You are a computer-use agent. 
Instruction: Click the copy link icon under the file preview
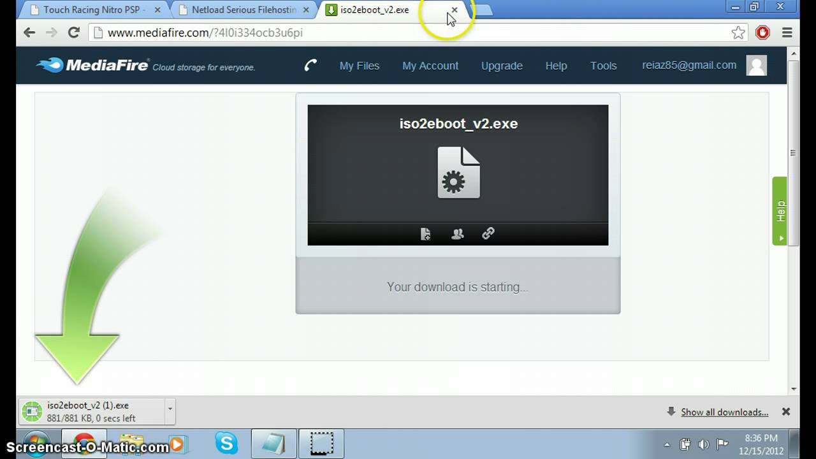click(488, 233)
